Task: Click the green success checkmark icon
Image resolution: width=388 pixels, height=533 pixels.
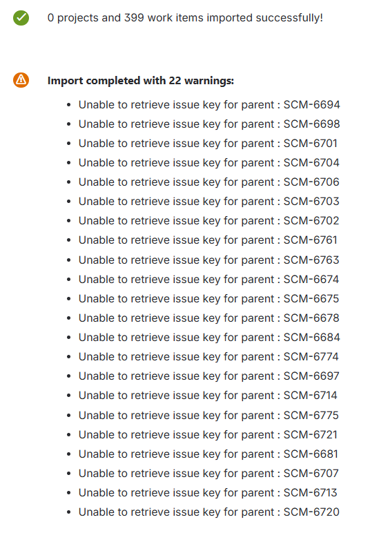Action: [21, 18]
